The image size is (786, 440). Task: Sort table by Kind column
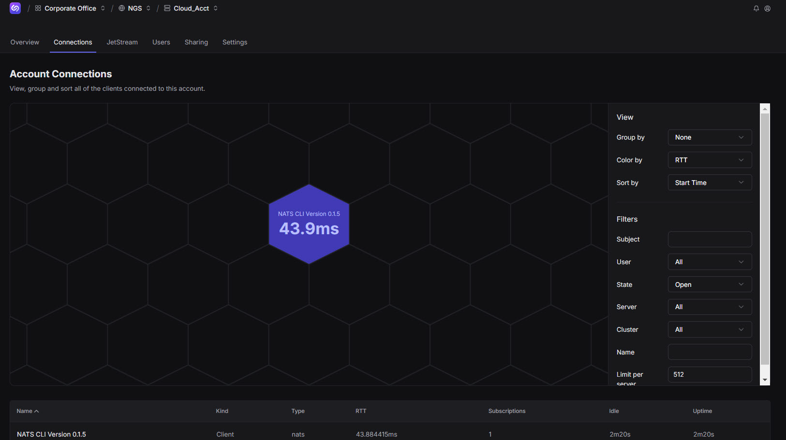[222, 411]
